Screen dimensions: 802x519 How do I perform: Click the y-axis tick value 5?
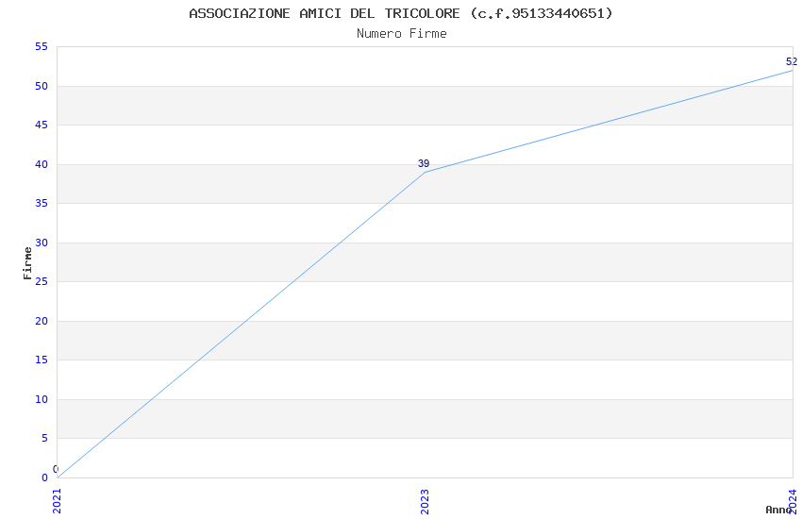(x=44, y=438)
